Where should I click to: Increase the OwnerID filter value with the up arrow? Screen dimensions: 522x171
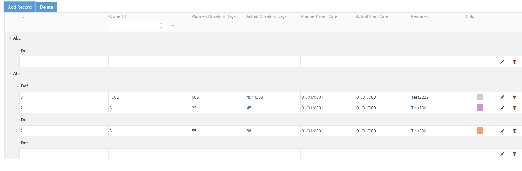tap(161, 24)
